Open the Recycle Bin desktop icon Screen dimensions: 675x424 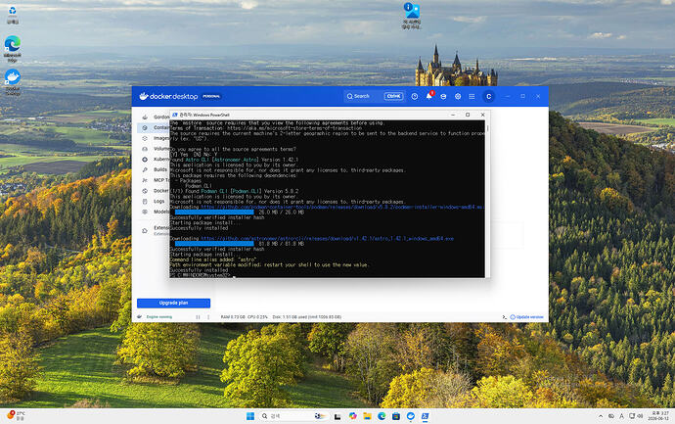coord(13,15)
